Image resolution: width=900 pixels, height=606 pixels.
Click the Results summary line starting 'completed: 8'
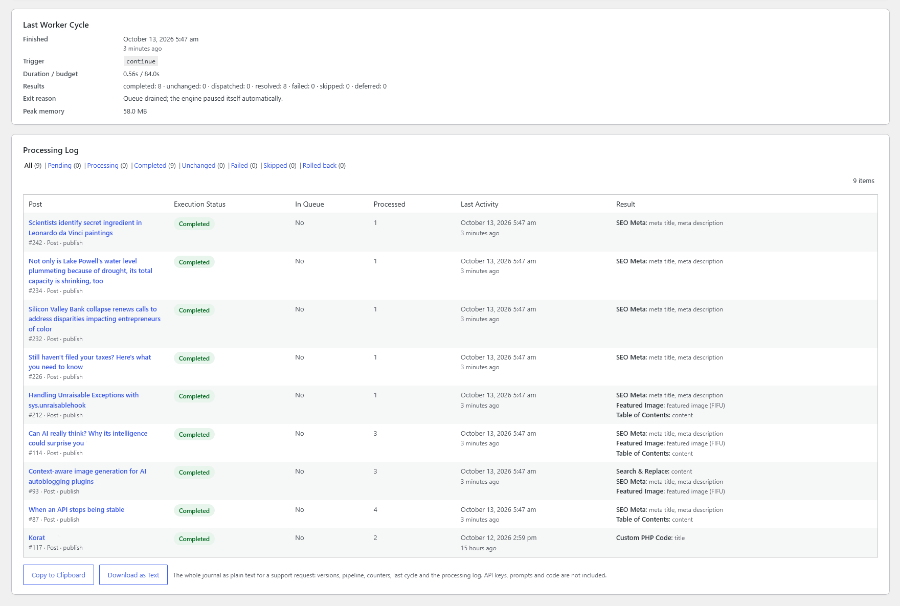[255, 86]
